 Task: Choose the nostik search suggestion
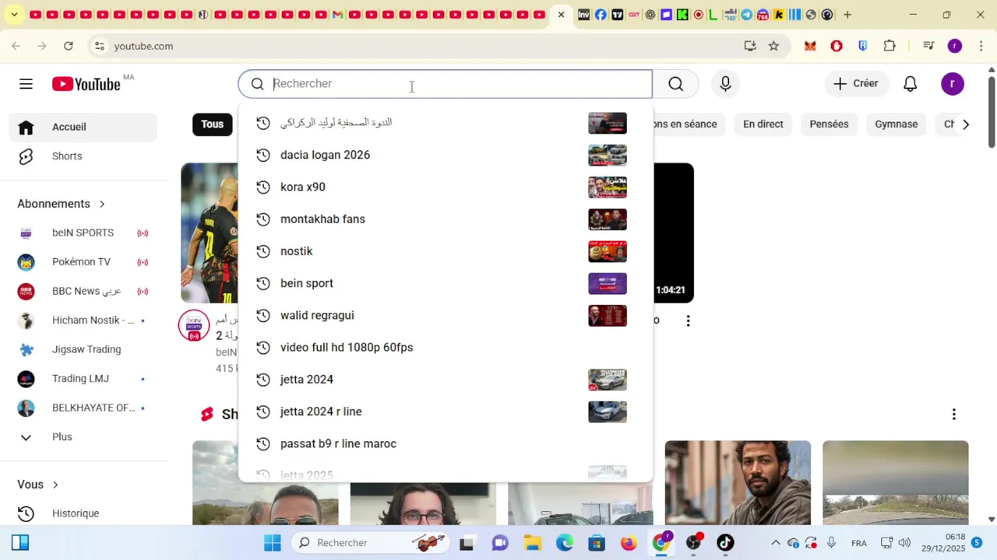click(x=445, y=251)
